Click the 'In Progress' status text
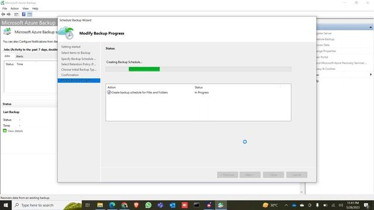The image size is (374, 210). pyautogui.click(x=202, y=92)
